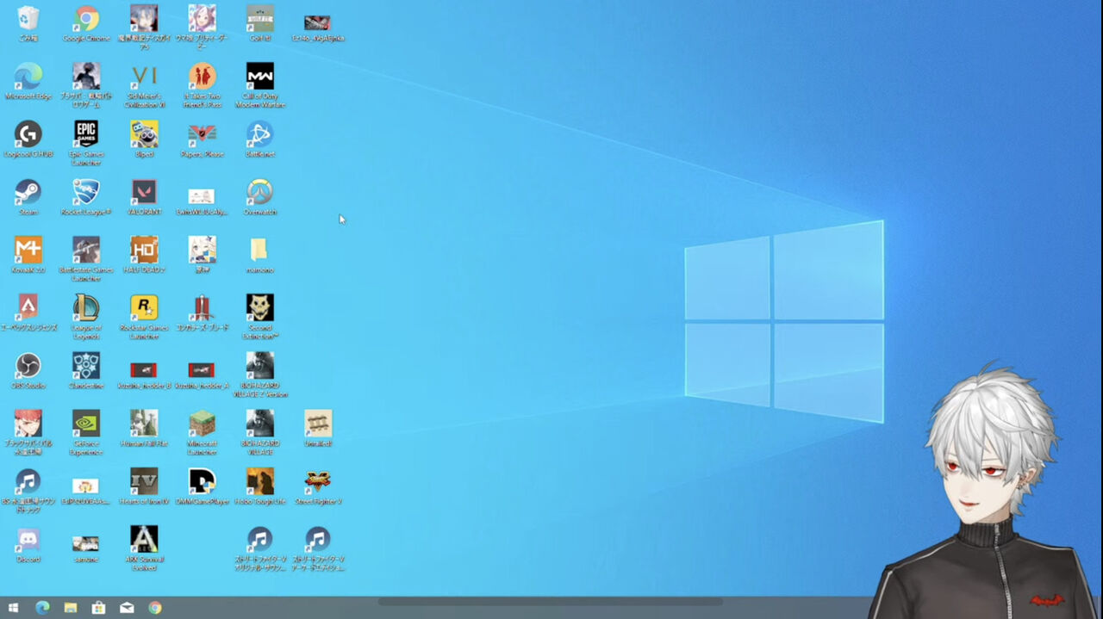The height and width of the screenshot is (619, 1103).
Task: Open the Start menu on the taskbar
Action: tap(13, 608)
